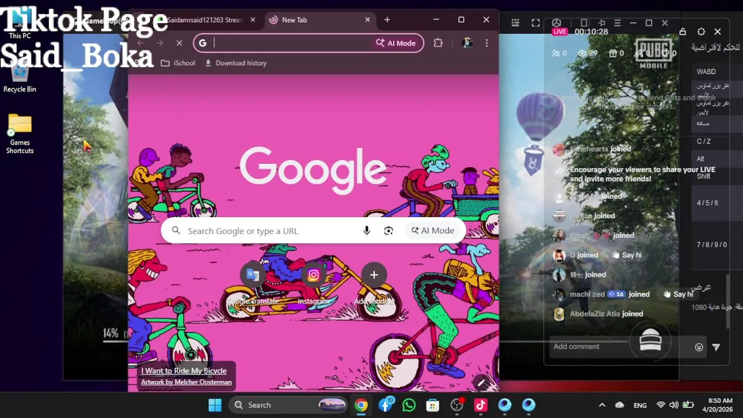Open the Chrome three-dot menu
This screenshot has width=743, height=418.
(x=486, y=43)
